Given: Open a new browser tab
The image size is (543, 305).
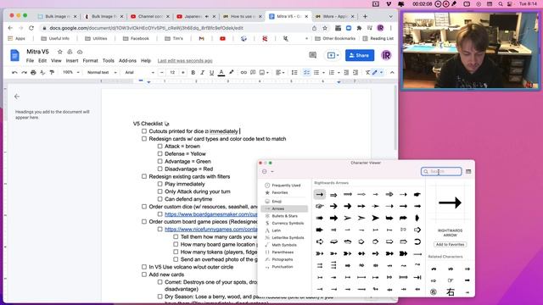Looking at the screenshot, I should tap(365, 17).
